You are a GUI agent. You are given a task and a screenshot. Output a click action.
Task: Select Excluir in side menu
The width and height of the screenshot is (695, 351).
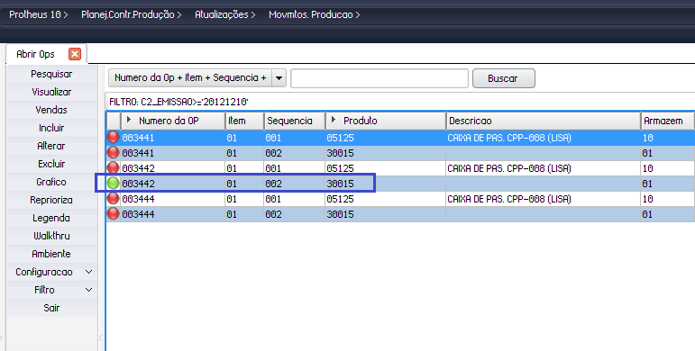[x=52, y=164]
